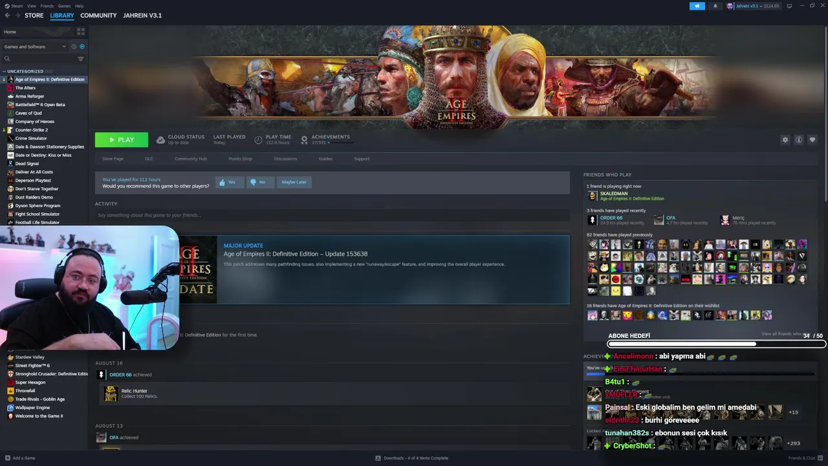
Task: Open the Store Page link
Action: [113, 159]
